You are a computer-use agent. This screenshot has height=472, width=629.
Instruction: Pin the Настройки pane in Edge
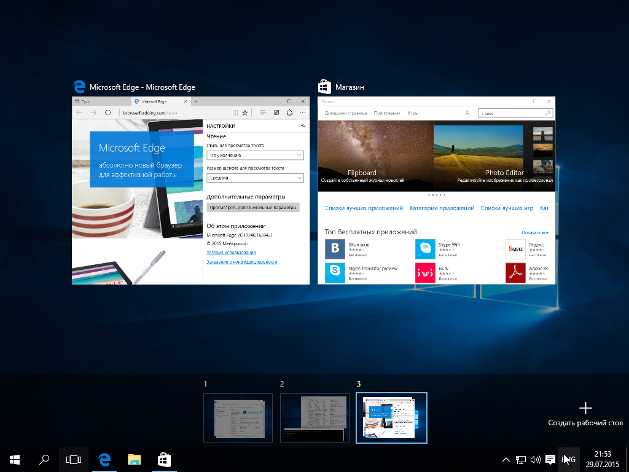coord(303,126)
